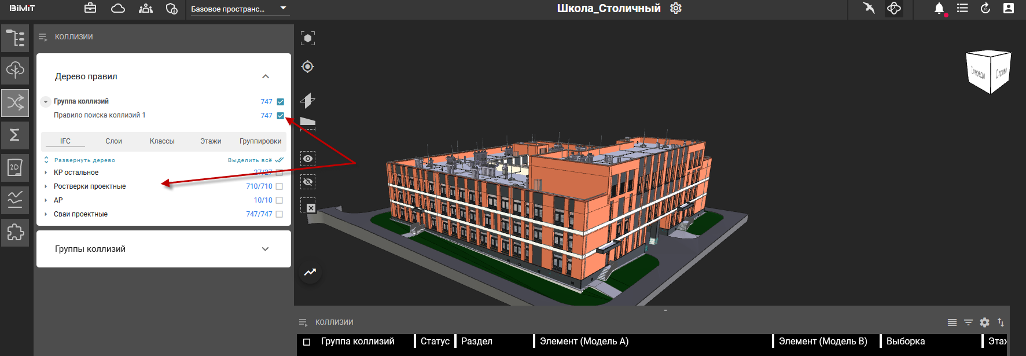Open the collisions table settings gear
This screenshot has height=356, width=1026.
pos(984,322)
